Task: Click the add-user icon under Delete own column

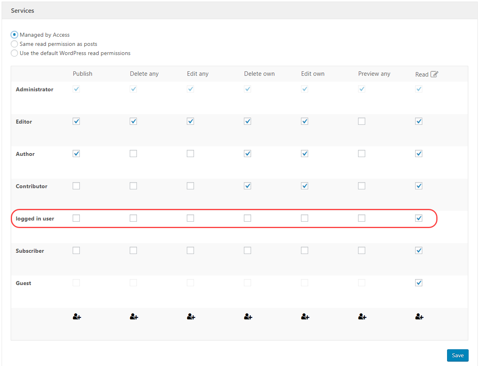Action: click(x=248, y=317)
